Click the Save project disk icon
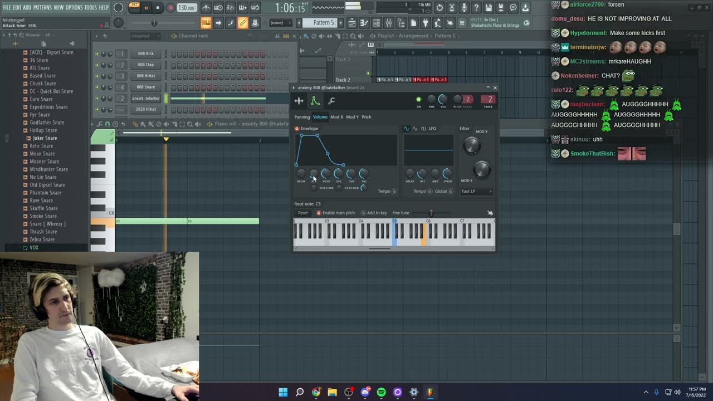The width and height of the screenshot is (713, 401). (x=489, y=8)
